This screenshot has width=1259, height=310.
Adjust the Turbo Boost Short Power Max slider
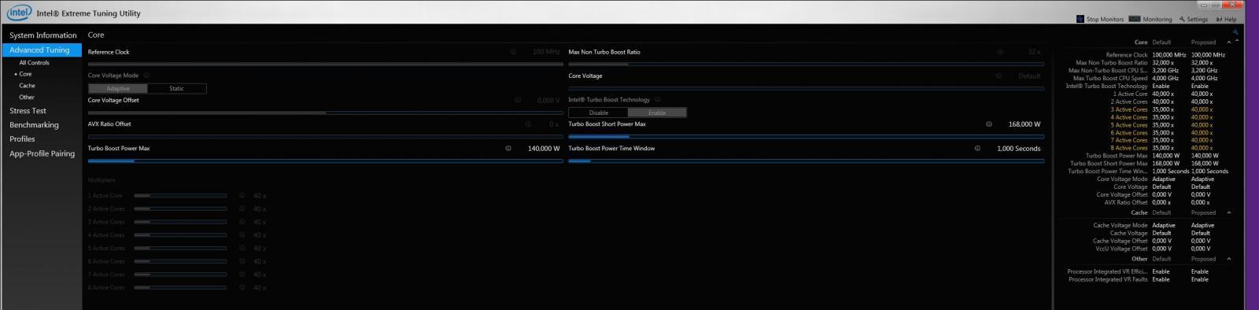[806, 137]
